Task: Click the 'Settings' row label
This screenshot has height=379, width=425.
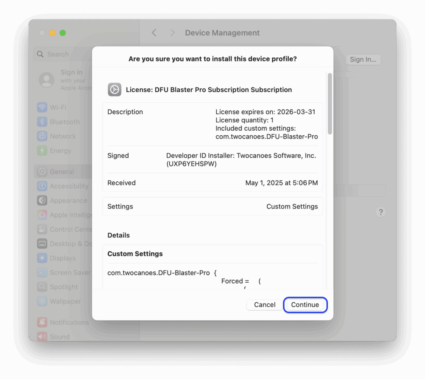Action: tap(120, 207)
